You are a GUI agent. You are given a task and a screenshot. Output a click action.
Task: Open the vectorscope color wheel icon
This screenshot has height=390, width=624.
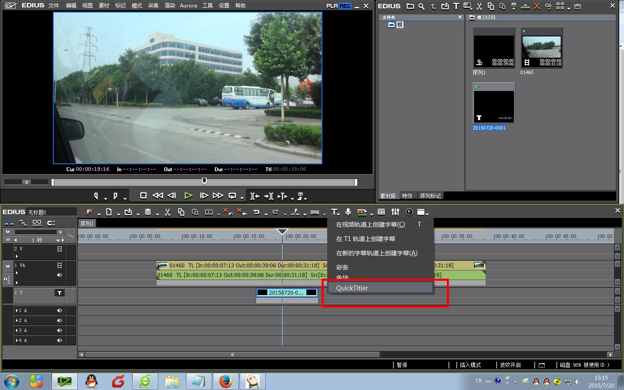409,212
